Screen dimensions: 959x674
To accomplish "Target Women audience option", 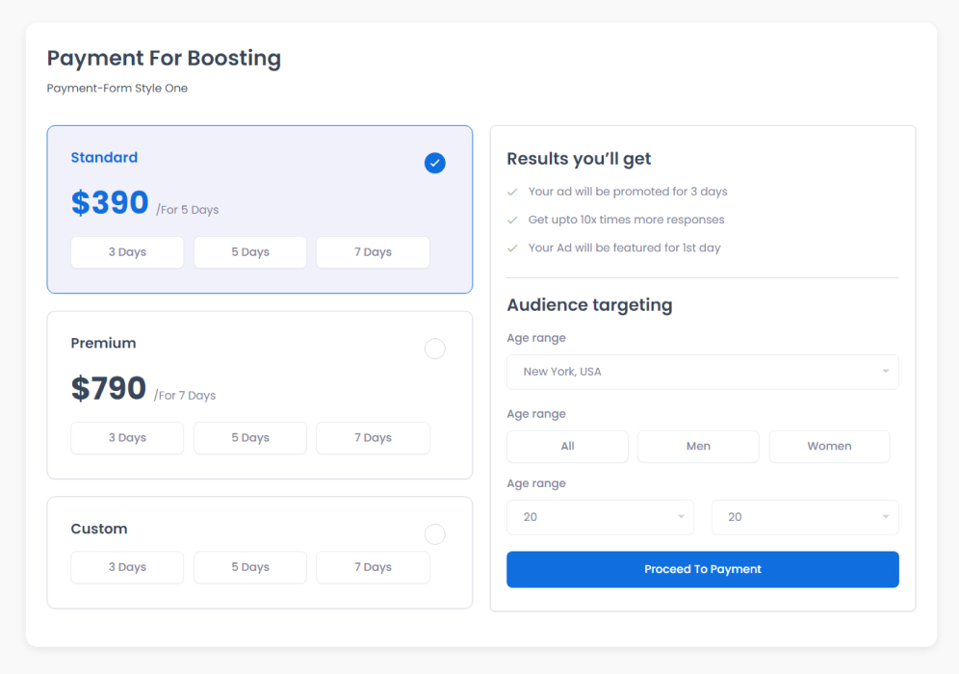I will pos(829,447).
